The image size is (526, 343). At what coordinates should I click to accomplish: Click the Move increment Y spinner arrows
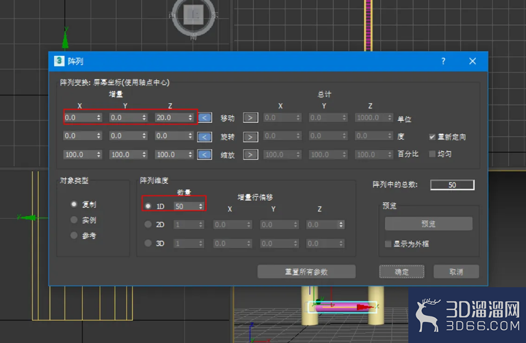[x=144, y=117]
